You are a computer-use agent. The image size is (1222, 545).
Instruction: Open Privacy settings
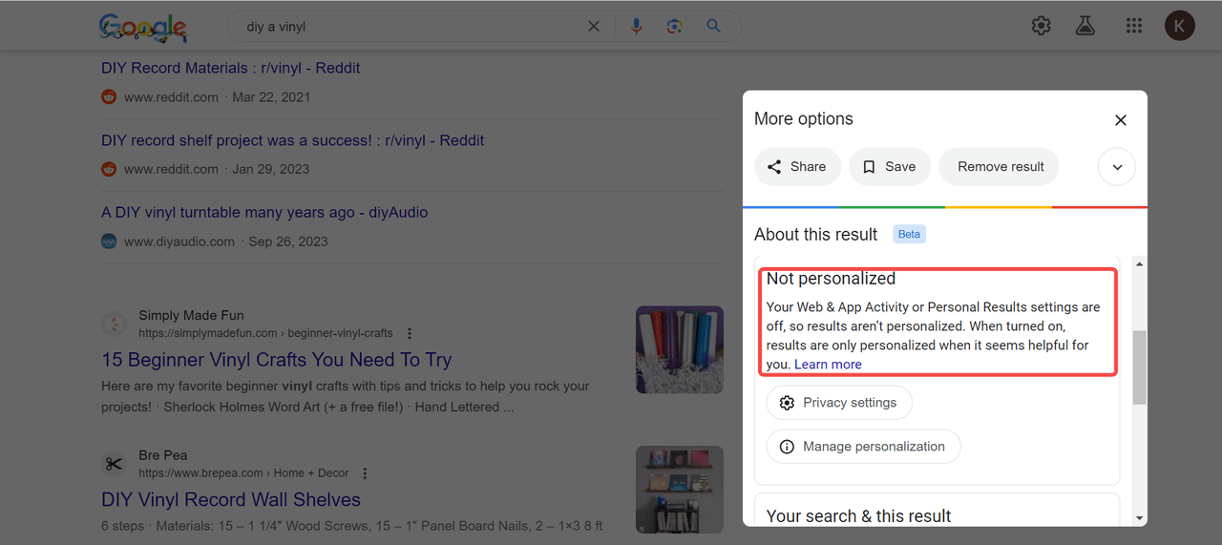tap(839, 403)
